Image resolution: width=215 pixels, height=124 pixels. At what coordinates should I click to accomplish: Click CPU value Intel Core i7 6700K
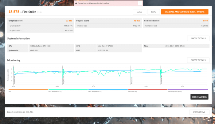pos(105,46)
